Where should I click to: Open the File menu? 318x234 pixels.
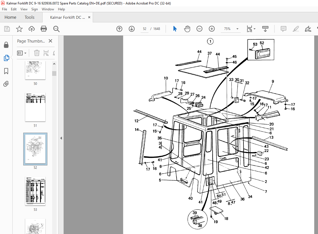(x=4, y=9)
